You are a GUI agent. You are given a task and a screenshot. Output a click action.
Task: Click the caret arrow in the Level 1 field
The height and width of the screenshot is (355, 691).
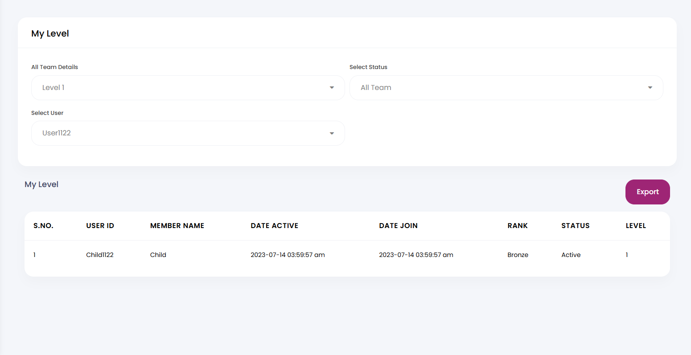[332, 88]
